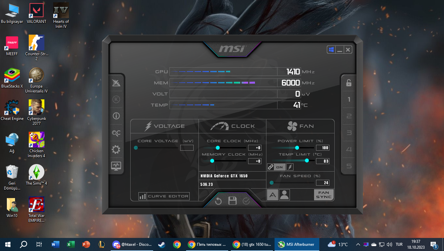This screenshot has height=251, width=444.
Task: Select the Europa Universalis IV desktop icon
Action: pos(37,80)
